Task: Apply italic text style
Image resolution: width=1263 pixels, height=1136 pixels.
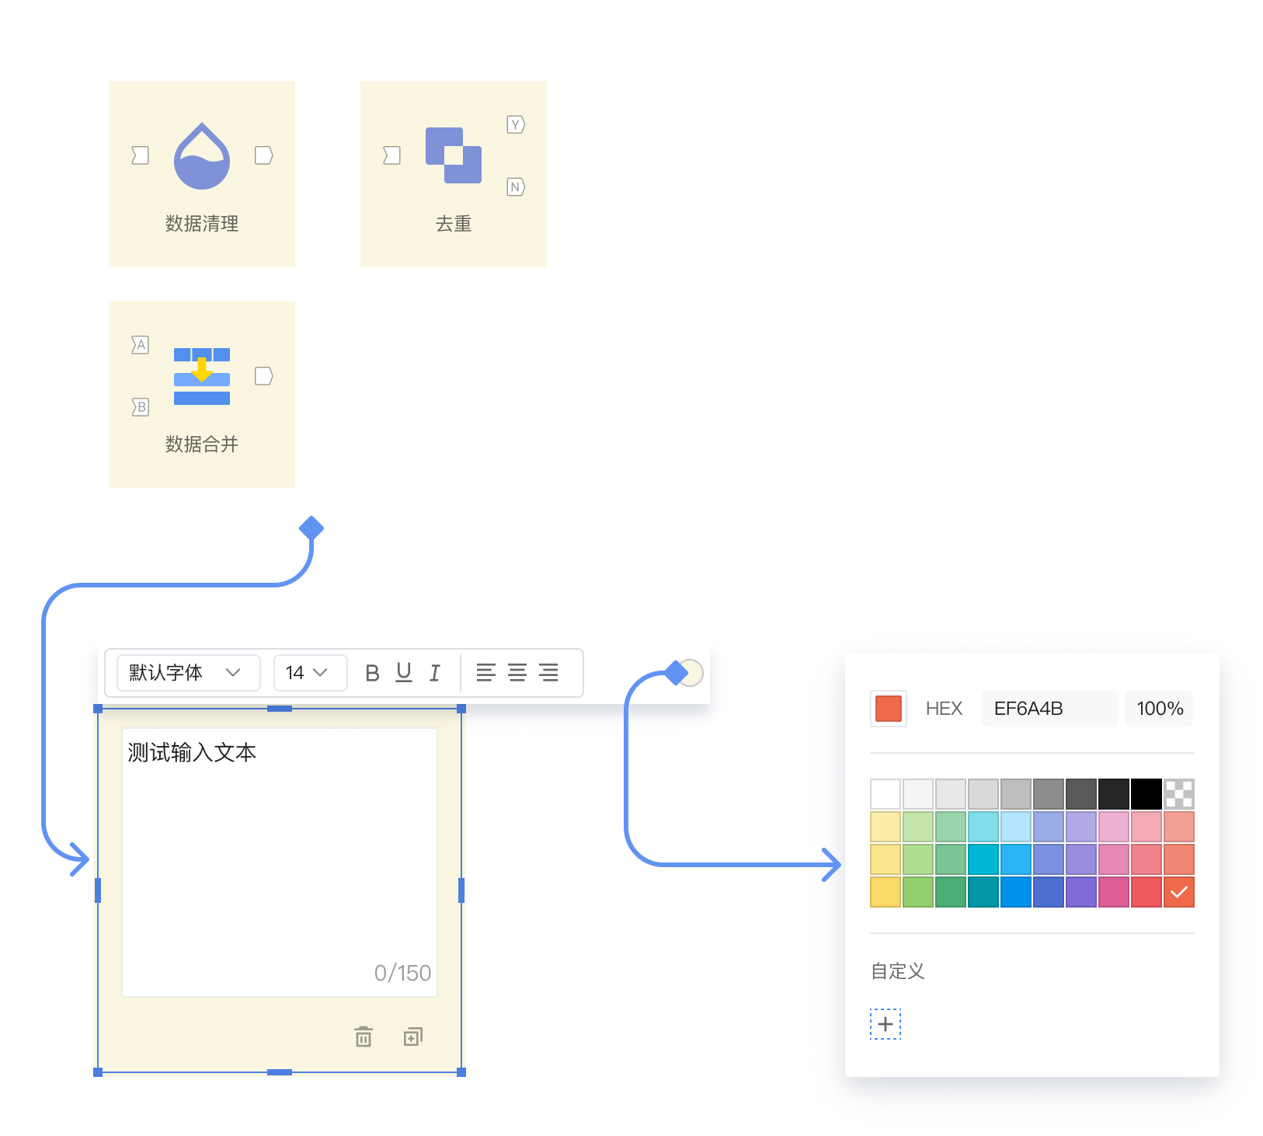Action: point(435,673)
